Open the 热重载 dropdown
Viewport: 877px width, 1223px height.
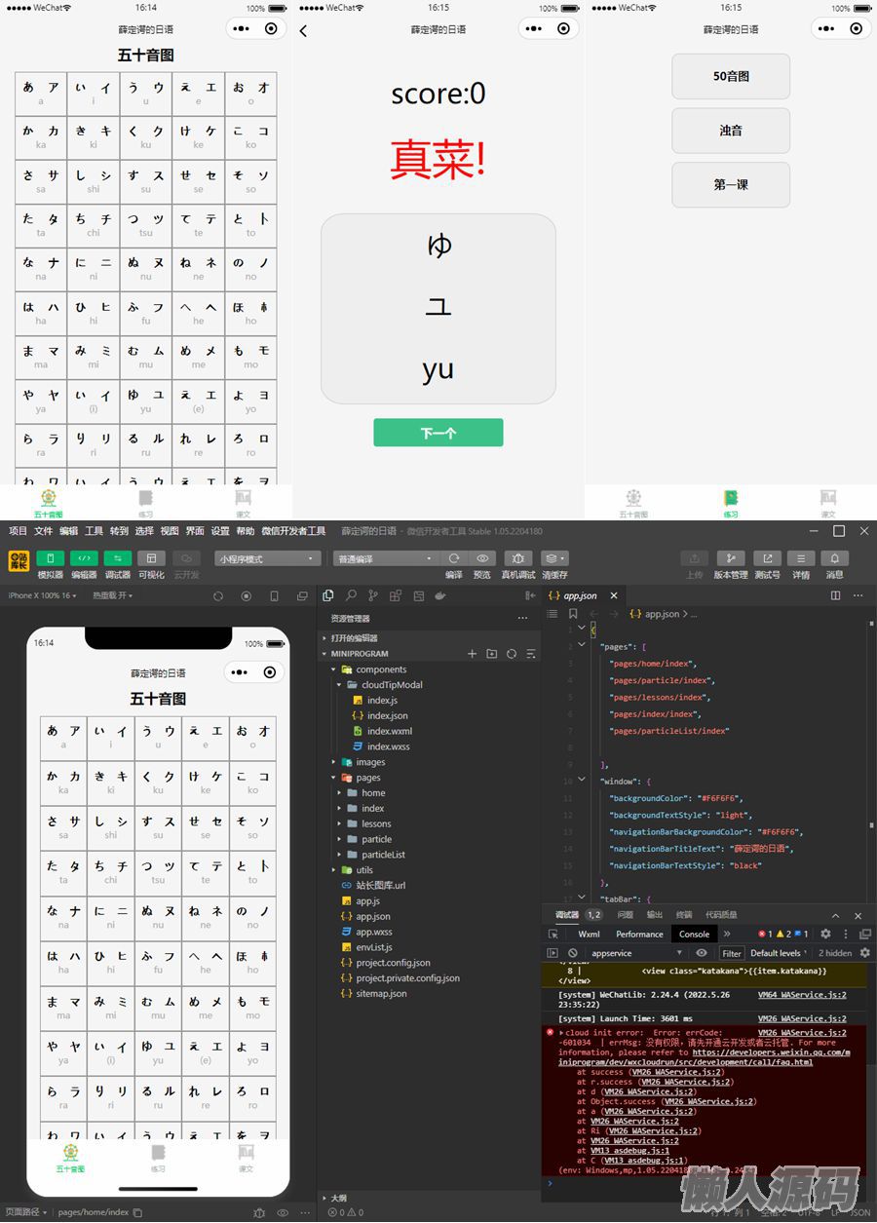click(112, 595)
